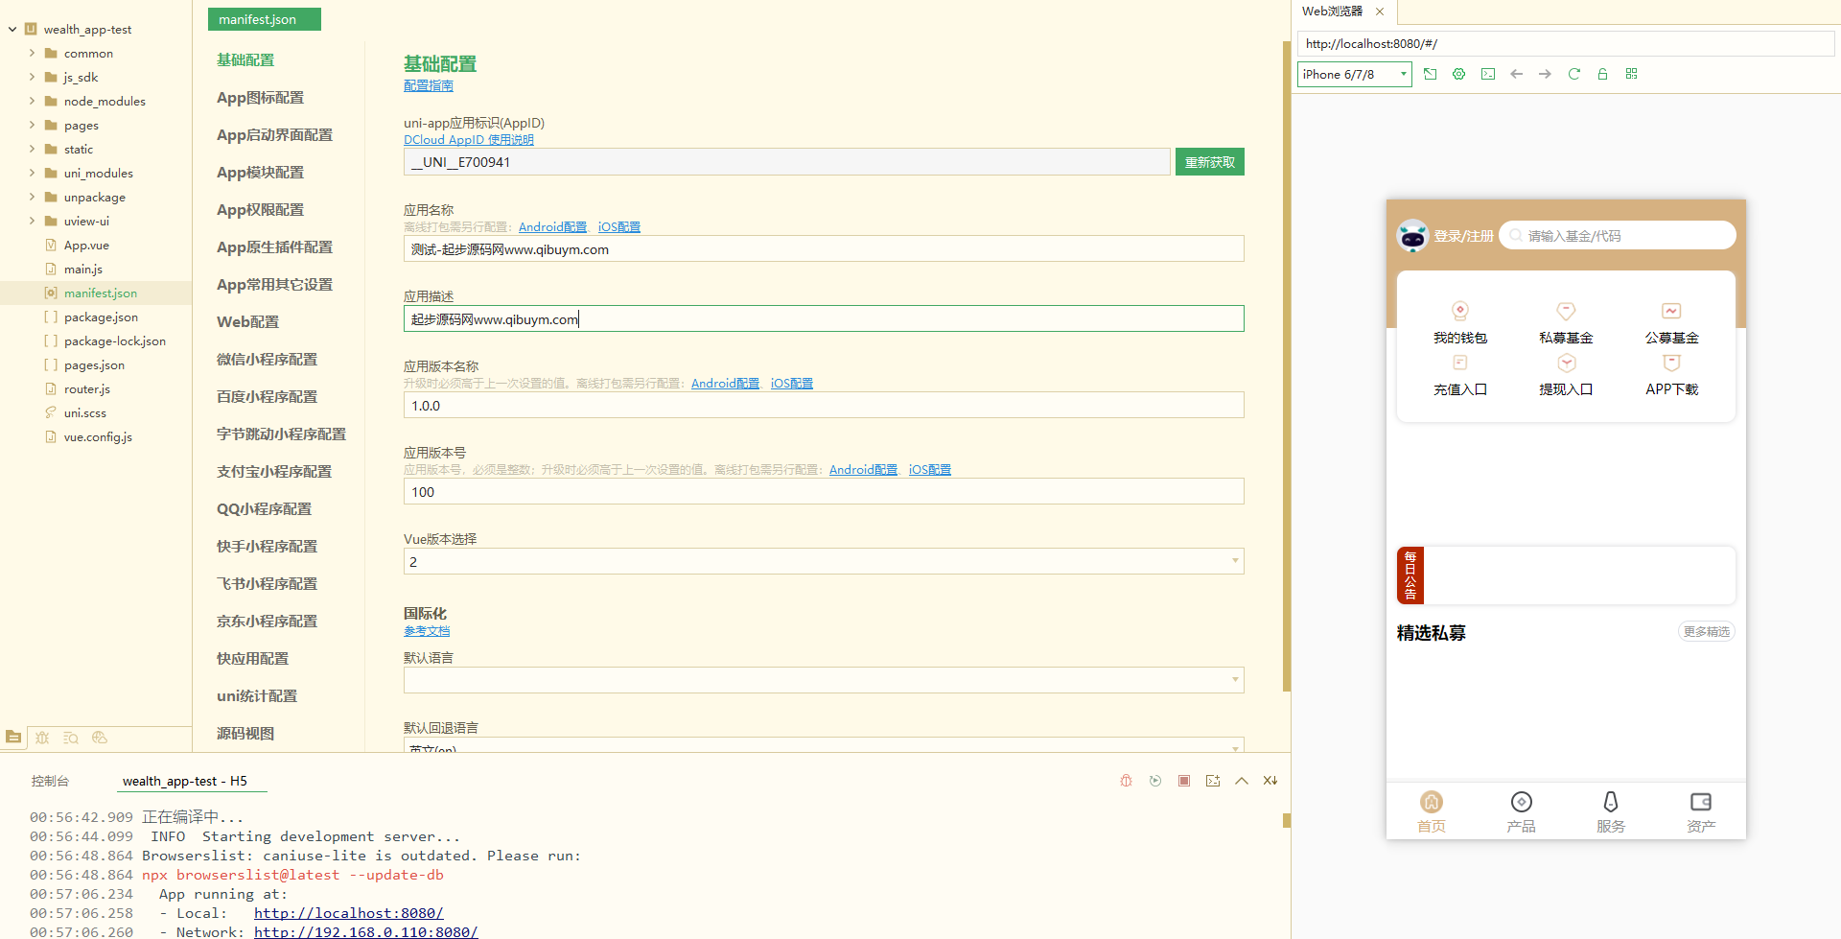Open the http://localhost:8080/ link in console
This screenshot has height=939, width=1841.
(348, 913)
